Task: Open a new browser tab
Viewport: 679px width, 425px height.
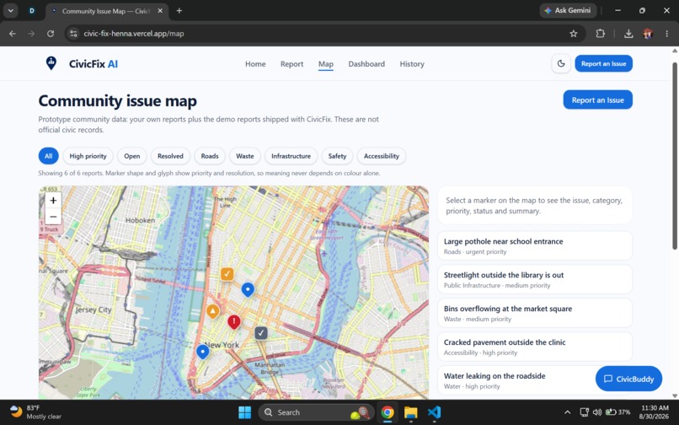Action: coord(179,11)
